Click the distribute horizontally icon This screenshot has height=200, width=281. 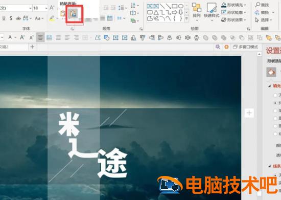tap(188, 38)
